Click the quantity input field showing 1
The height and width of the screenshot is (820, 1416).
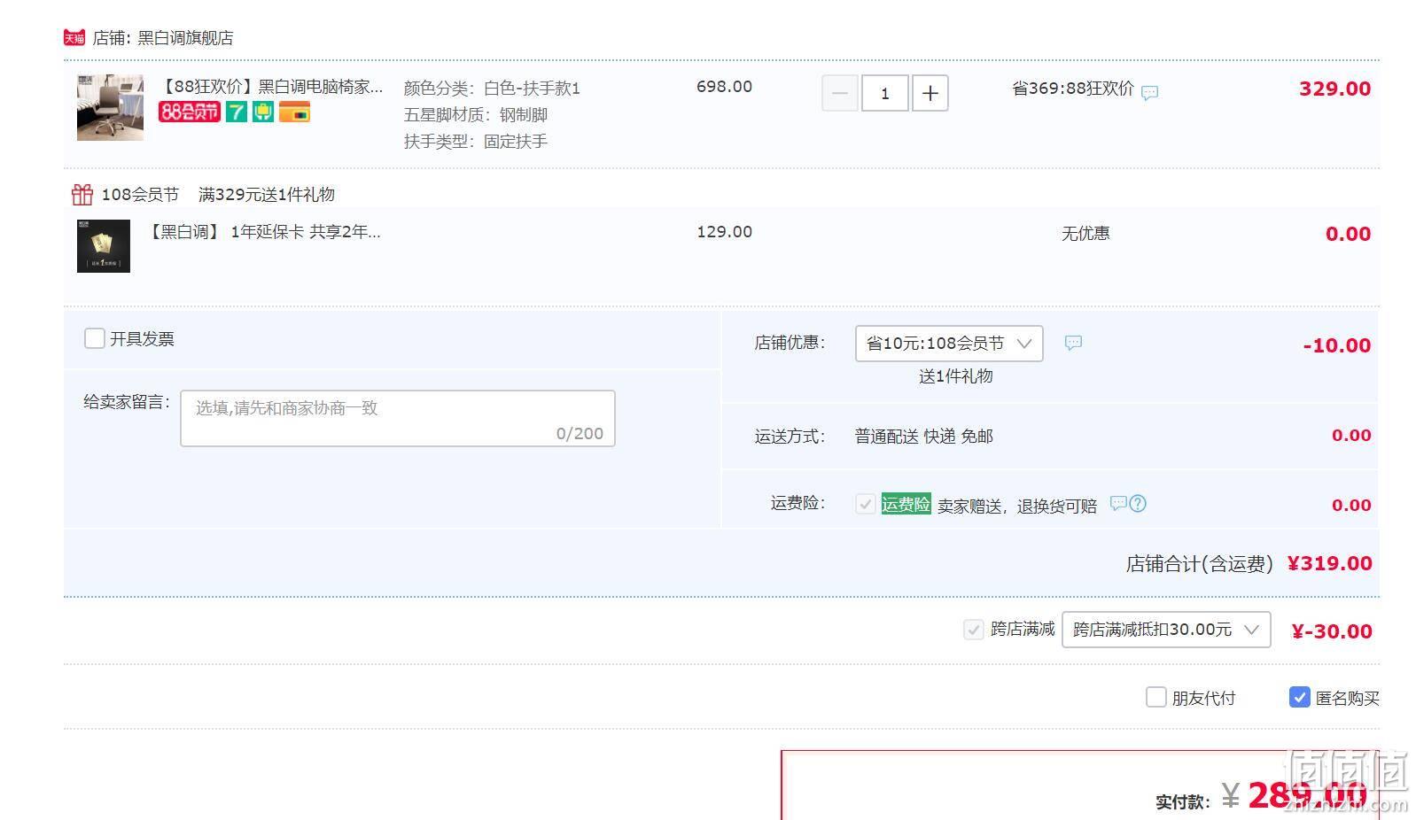884,93
